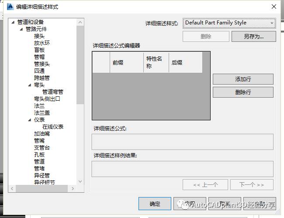The image size is (284, 218).
Task: Confirm with the 确定 button
Action: [x=155, y=204]
